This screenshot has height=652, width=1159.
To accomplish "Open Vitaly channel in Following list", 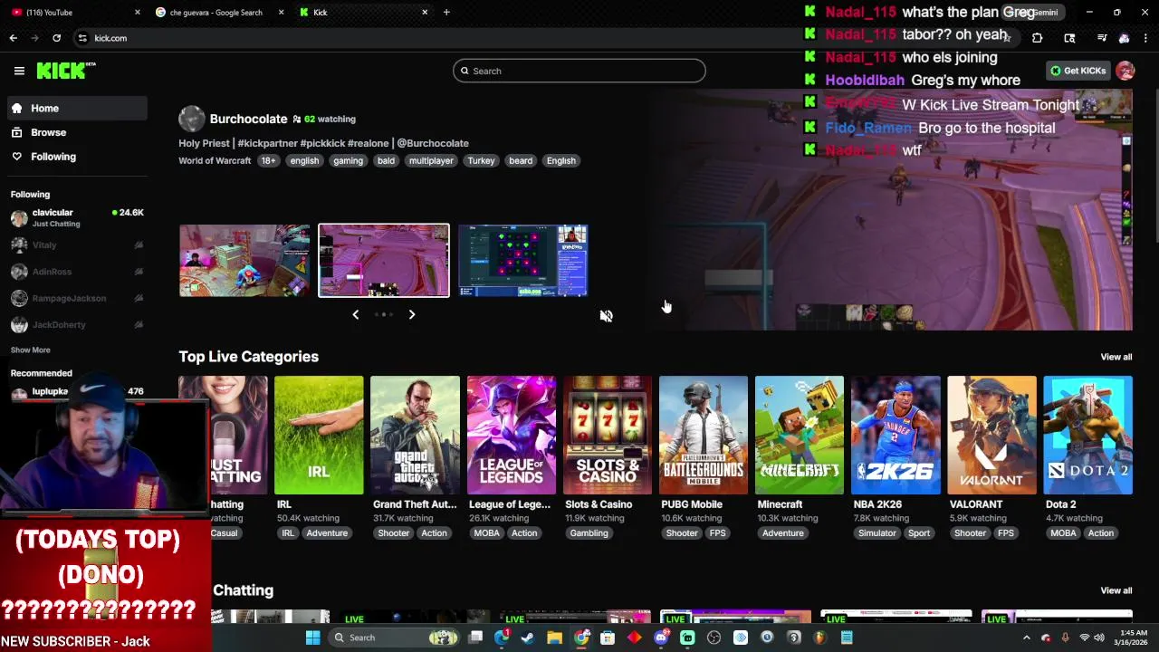I will [77, 244].
